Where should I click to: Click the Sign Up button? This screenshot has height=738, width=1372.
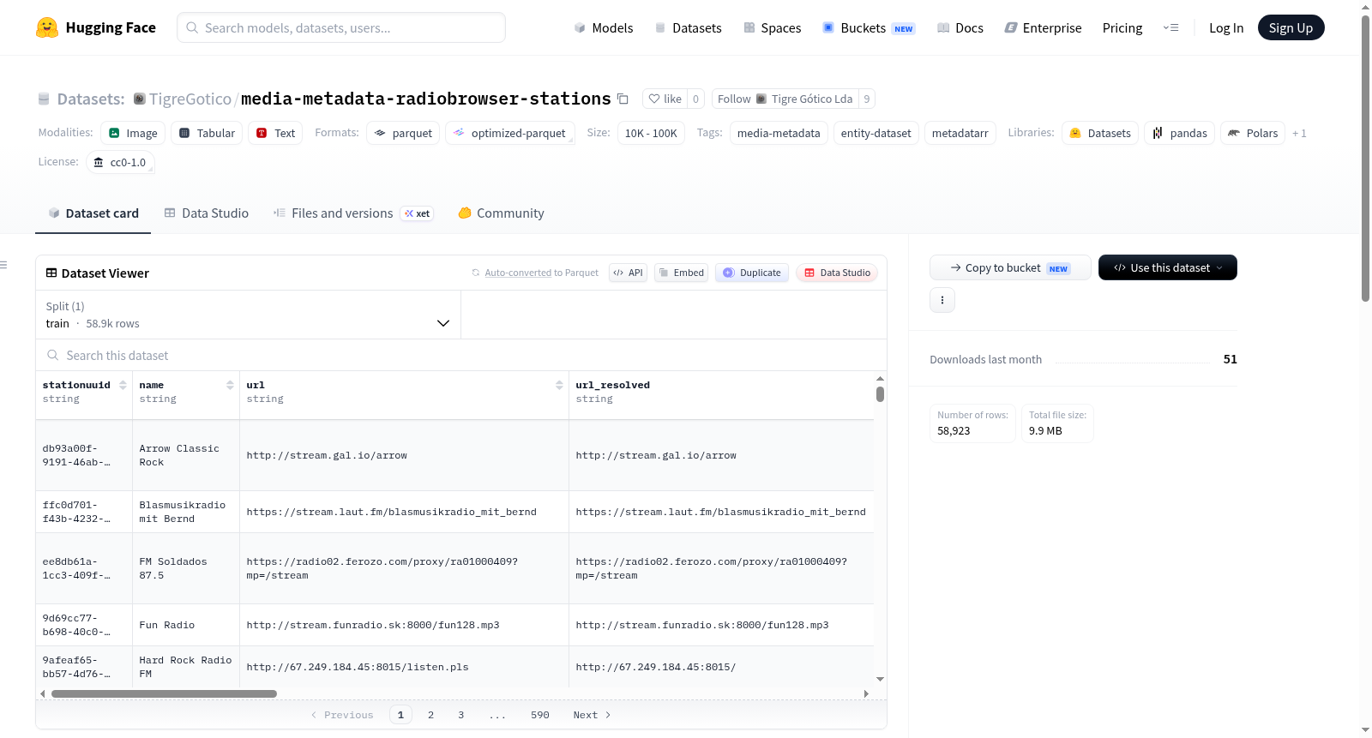tap(1291, 28)
